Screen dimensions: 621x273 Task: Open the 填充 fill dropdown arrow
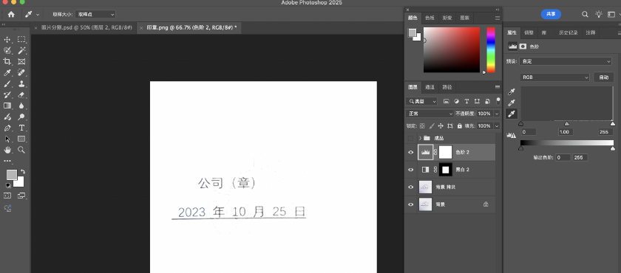(497, 126)
